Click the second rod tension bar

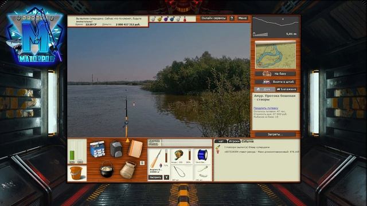point(186,144)
